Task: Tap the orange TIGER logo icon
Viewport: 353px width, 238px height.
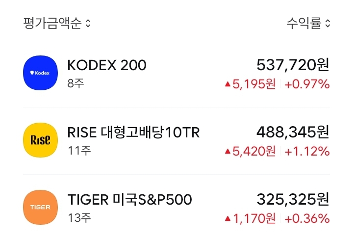Action: [40, 207]
